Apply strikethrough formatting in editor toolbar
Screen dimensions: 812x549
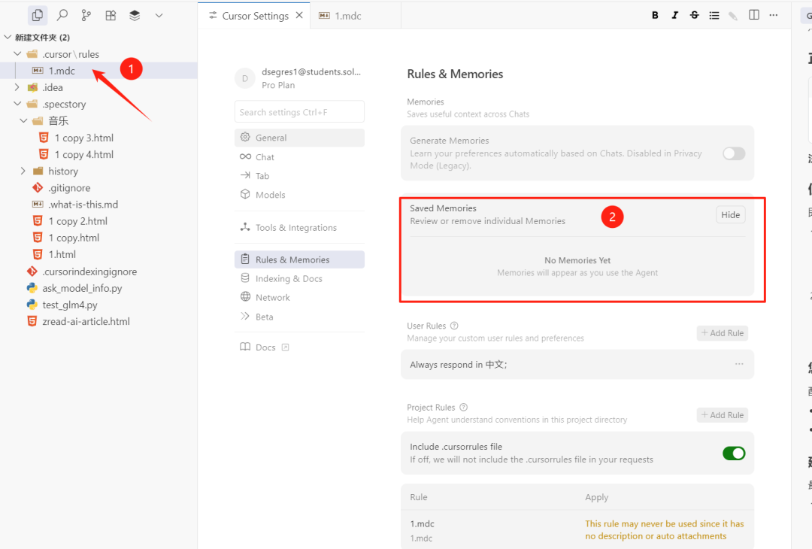click(694, 16)
